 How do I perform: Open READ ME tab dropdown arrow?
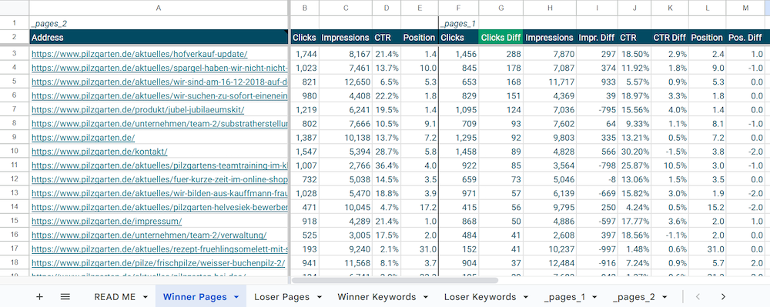146,297
